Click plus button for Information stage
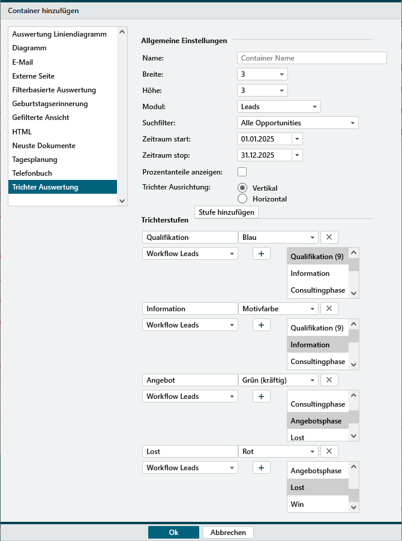Viewport: 402px width, 541px height. point(261,325)
